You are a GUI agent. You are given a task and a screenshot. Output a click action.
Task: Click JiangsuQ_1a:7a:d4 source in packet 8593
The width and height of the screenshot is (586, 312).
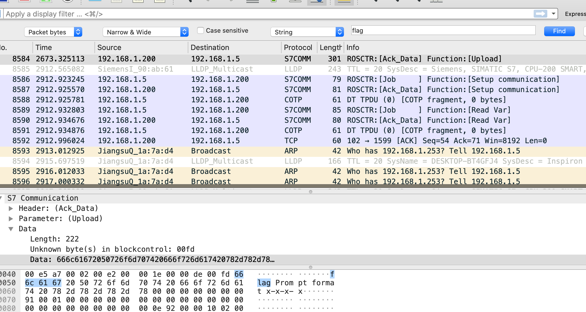pyautogui.click(x=135, y=151)
